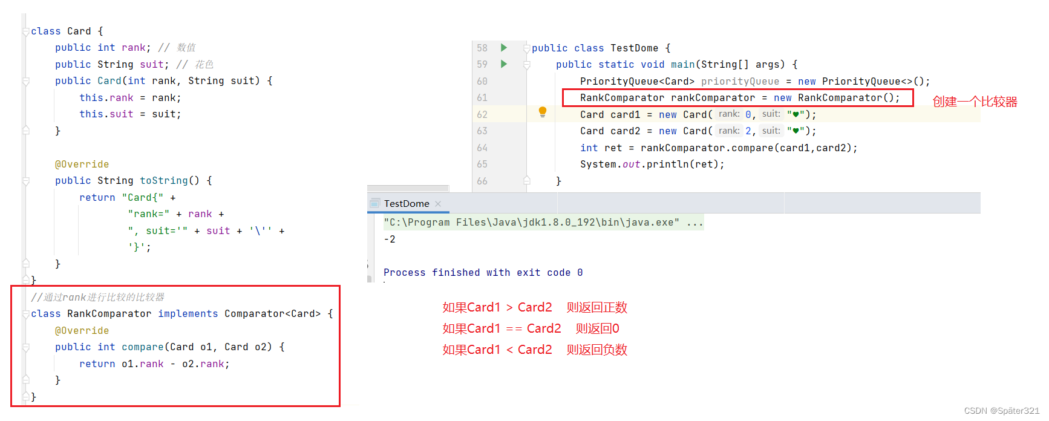Image resolution: width=1049 pixels, height=421 pixels.
Task: Click 'System.out.println(ret);' statement
Action: 652,164
